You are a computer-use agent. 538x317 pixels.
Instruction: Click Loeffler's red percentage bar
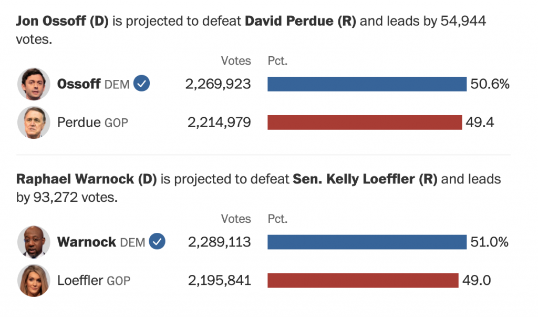coord(363,280)
